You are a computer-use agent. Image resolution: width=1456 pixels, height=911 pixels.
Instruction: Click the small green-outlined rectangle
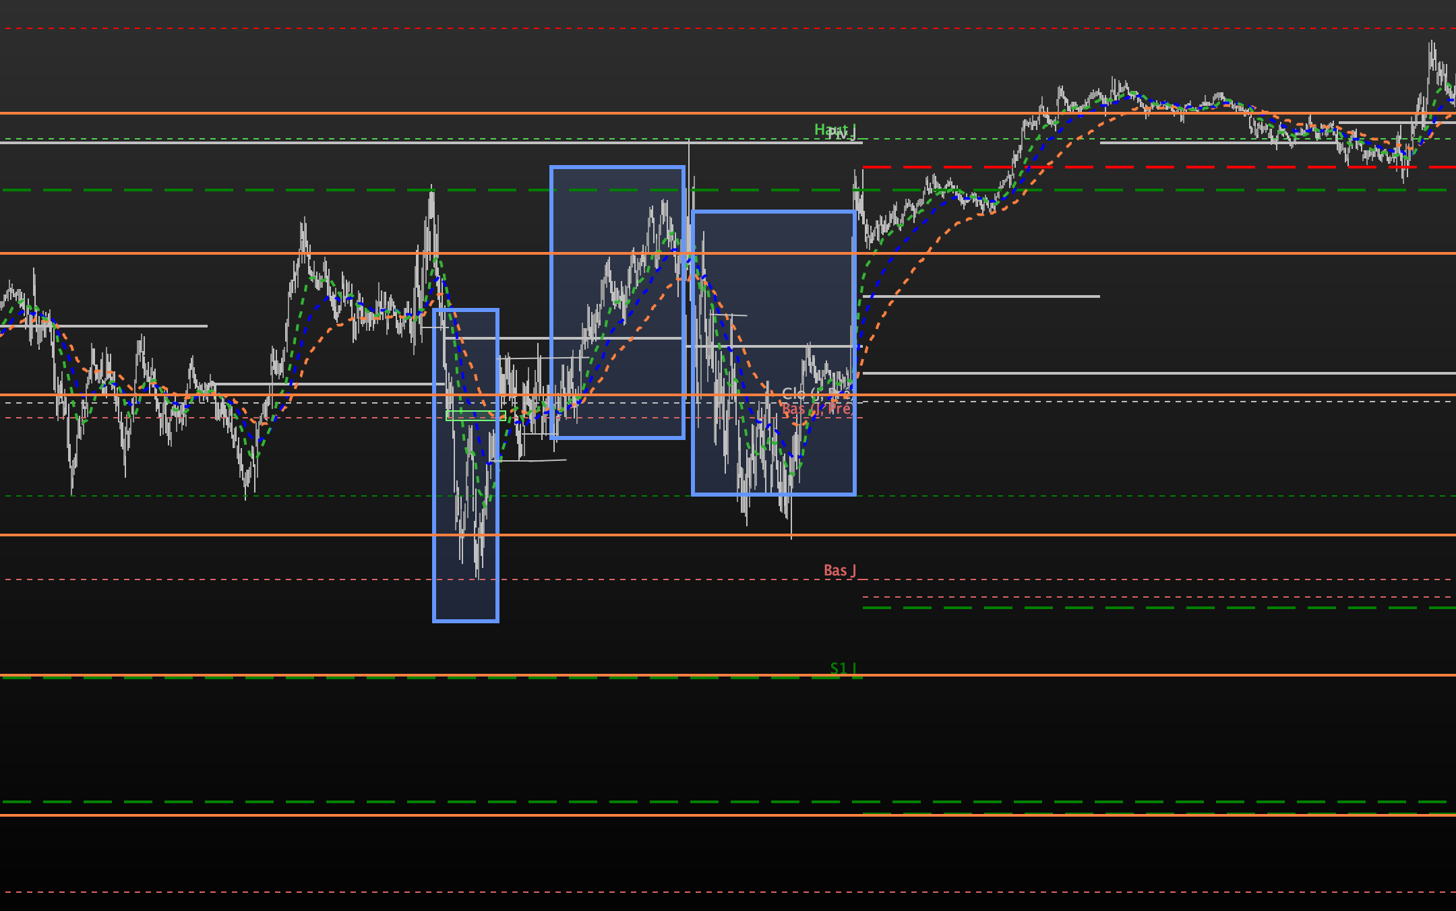tap(475, 415)
